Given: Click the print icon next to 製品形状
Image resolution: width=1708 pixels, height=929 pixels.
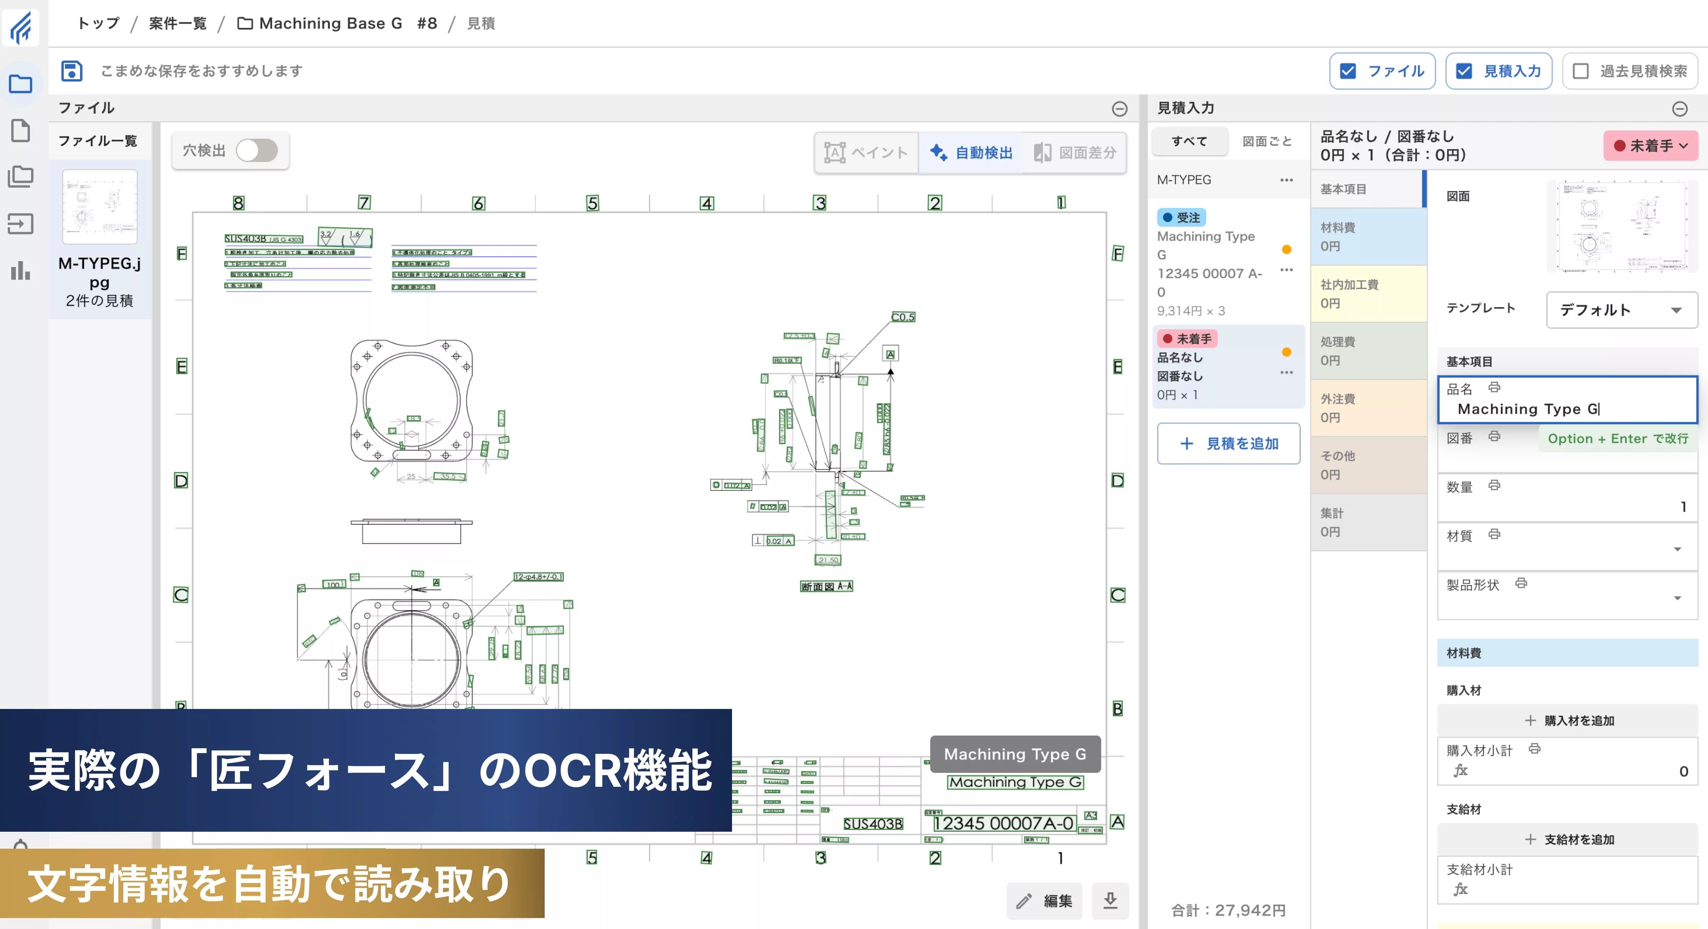Looking at the screenshot, I should tap(1521, 583).
